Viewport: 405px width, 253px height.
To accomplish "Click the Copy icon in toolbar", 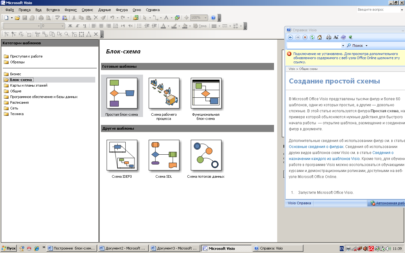I will click(x=81, y=18).
